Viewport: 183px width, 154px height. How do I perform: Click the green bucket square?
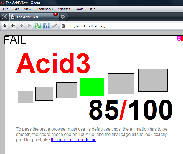(x=92, y=87)
